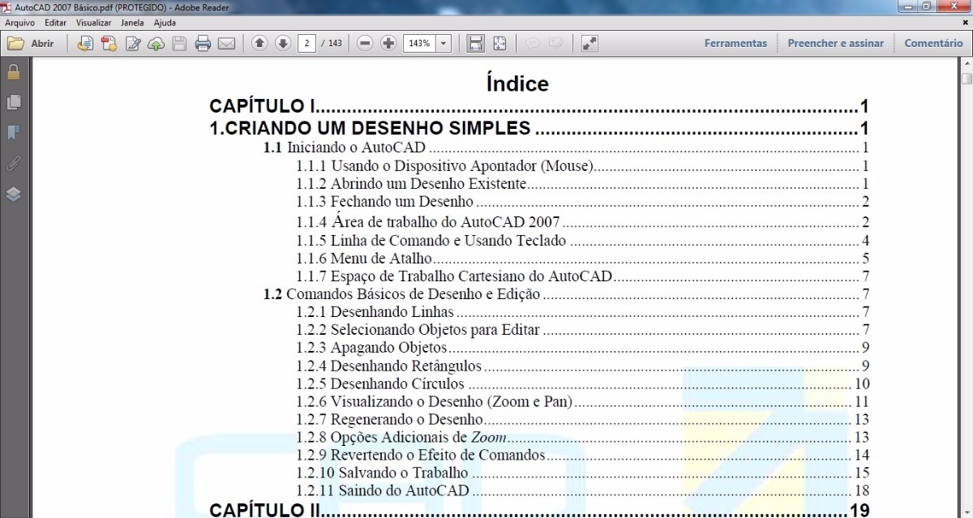Zoom in with the plus icon
Screen dimensions: 973x518
[388, 43]
